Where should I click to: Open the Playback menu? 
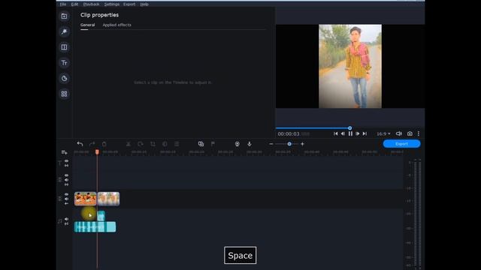pos(91,4)
